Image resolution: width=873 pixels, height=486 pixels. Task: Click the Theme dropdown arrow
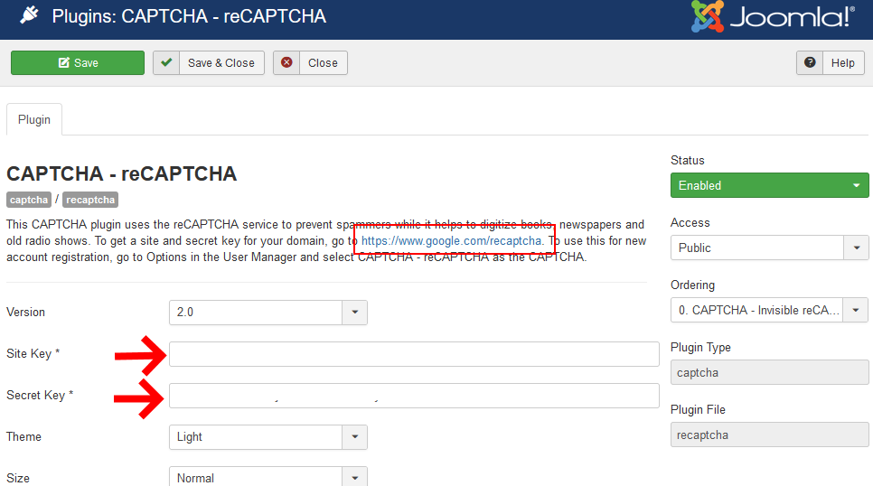(x=354, y=437)
